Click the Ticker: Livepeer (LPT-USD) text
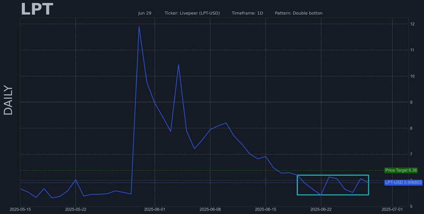The width and height of the screenshot is (424, 214). point(192,13)
